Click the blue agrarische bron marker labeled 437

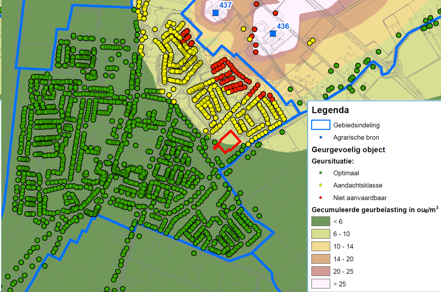tap(215, 12)
